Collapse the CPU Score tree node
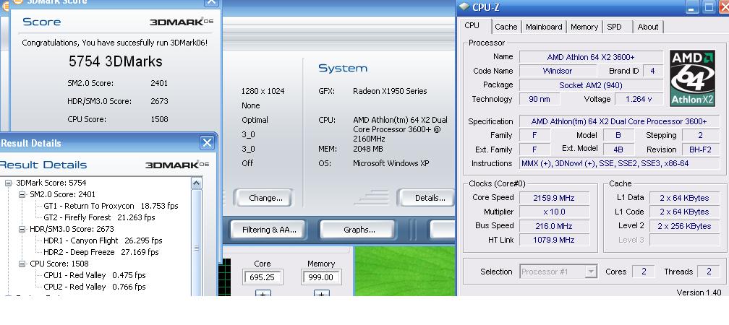This screenshot has width=729, height=325. coord(22,264)
